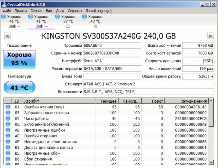Click status orb beside Забракованные сектора row

8,113
